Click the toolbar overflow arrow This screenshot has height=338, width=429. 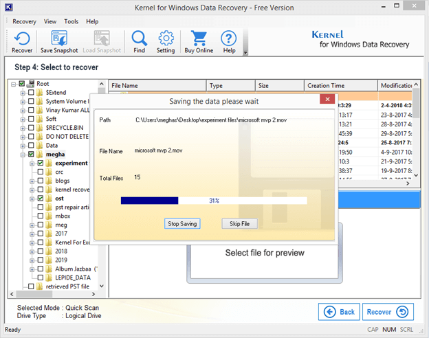(245, 52)
